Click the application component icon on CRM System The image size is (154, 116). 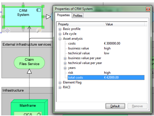coord(38,10)
